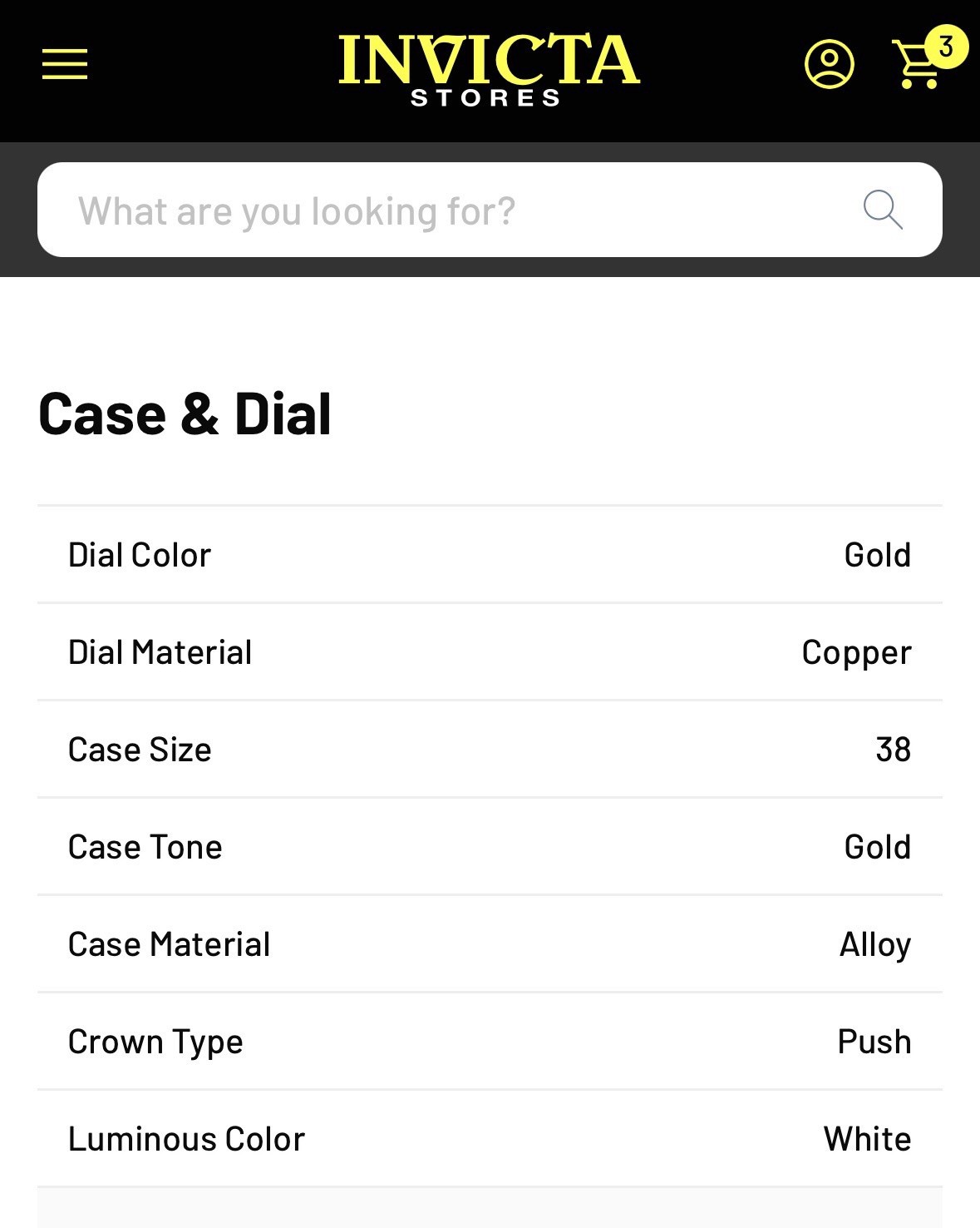Select the Case Size label
980x1228 pixels.
coord(140,750)
